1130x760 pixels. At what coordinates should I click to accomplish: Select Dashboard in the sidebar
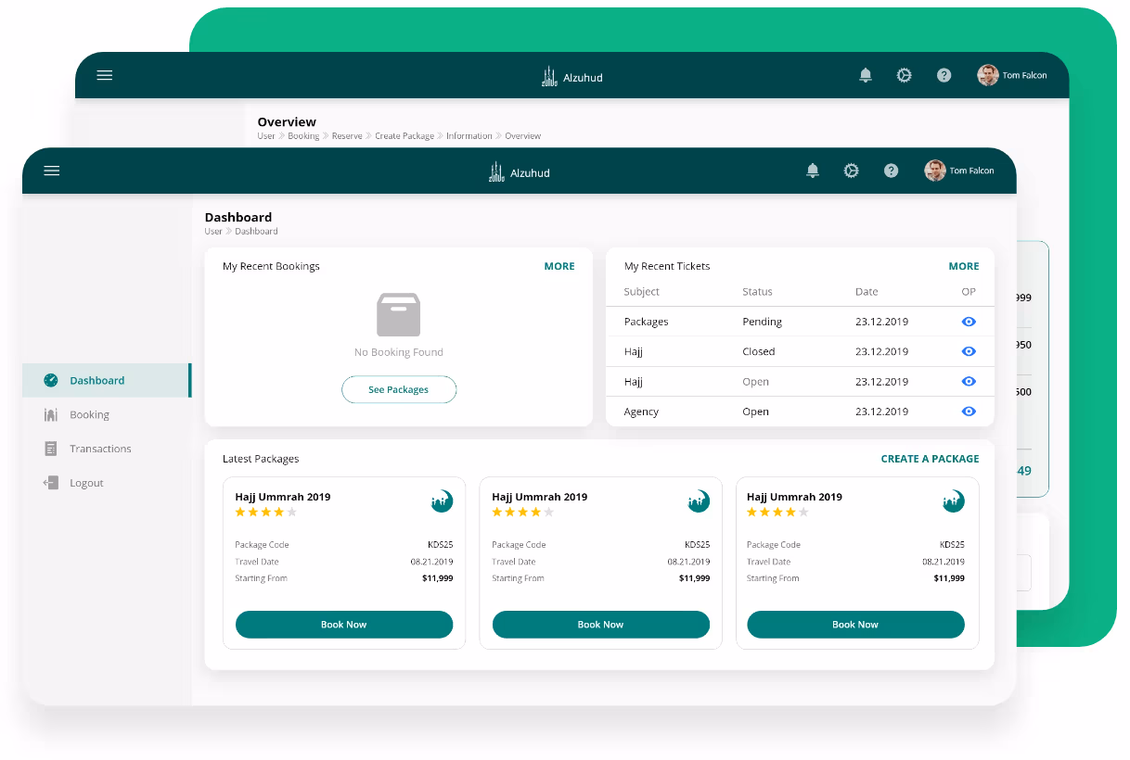coord(96,381)
